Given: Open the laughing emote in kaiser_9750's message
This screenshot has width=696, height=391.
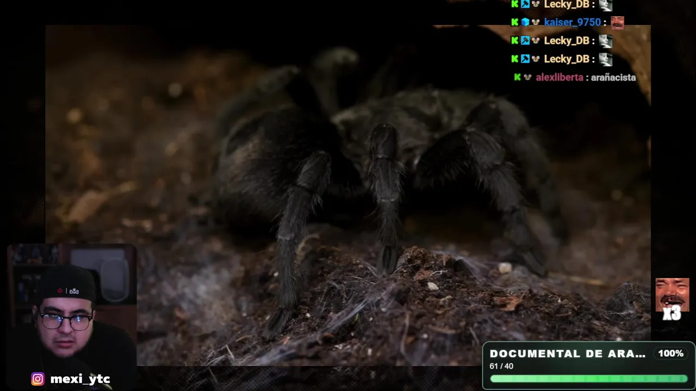Looking at the screenshot, I should pos(617,22).
